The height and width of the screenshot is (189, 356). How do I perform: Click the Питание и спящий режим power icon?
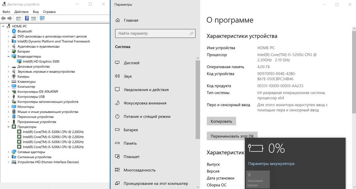117,116
